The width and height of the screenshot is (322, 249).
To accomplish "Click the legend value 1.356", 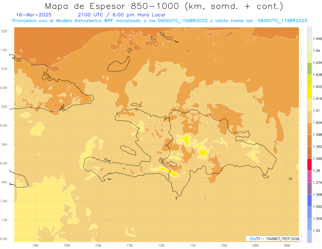I will [x=317, y=219].
